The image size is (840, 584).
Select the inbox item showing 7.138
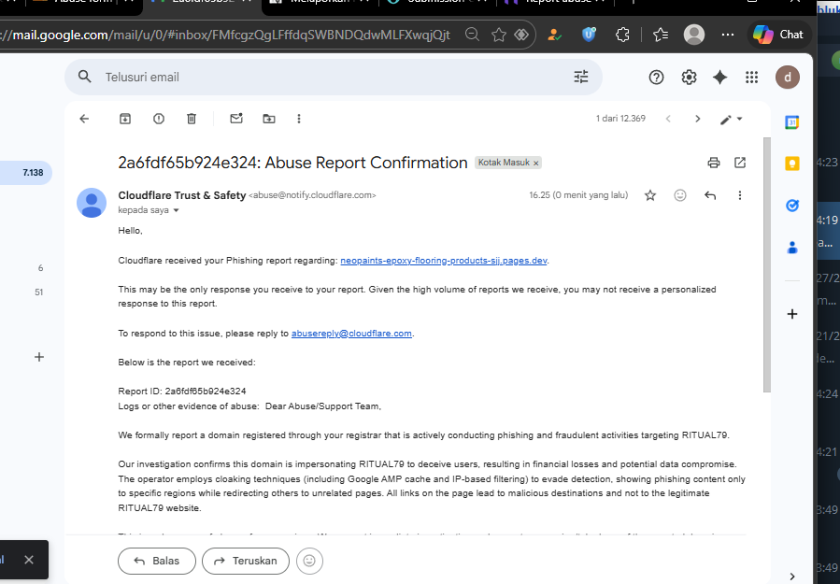26,173
